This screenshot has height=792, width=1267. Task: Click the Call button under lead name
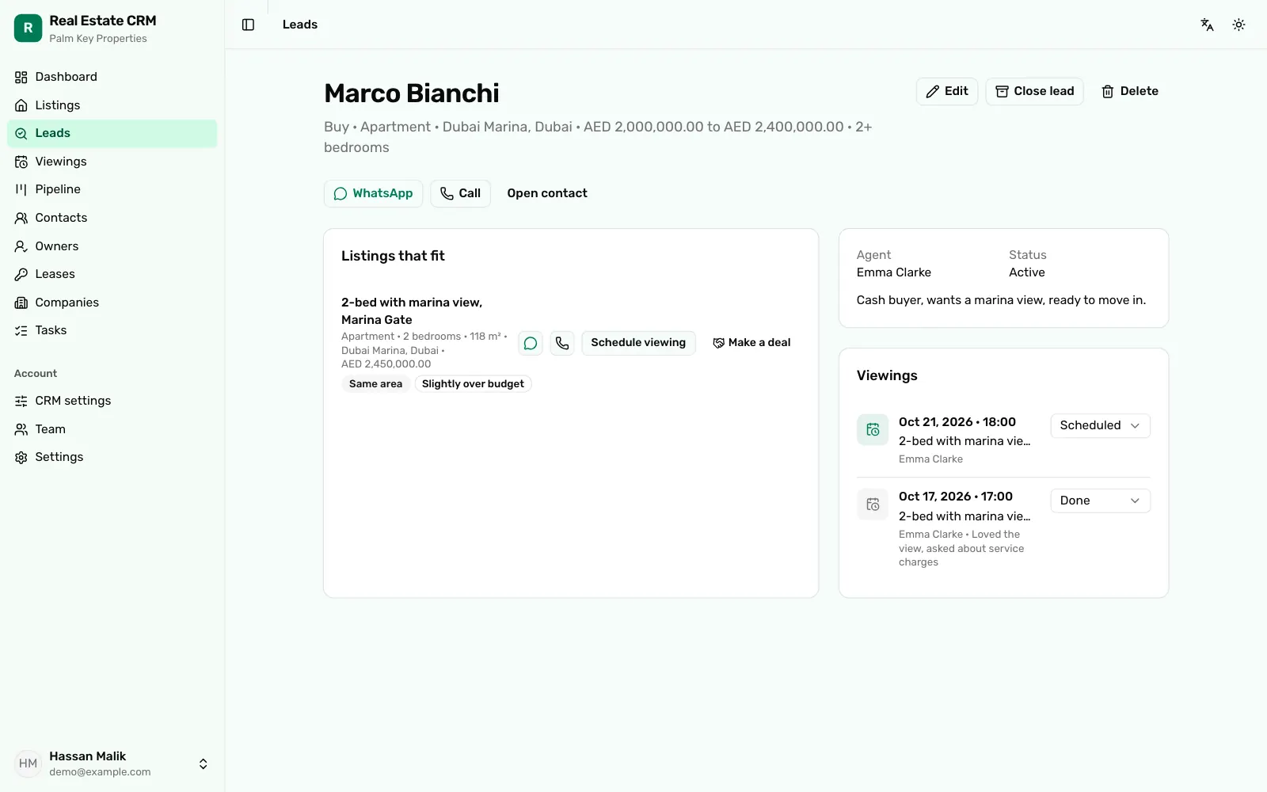pos(460,193)
